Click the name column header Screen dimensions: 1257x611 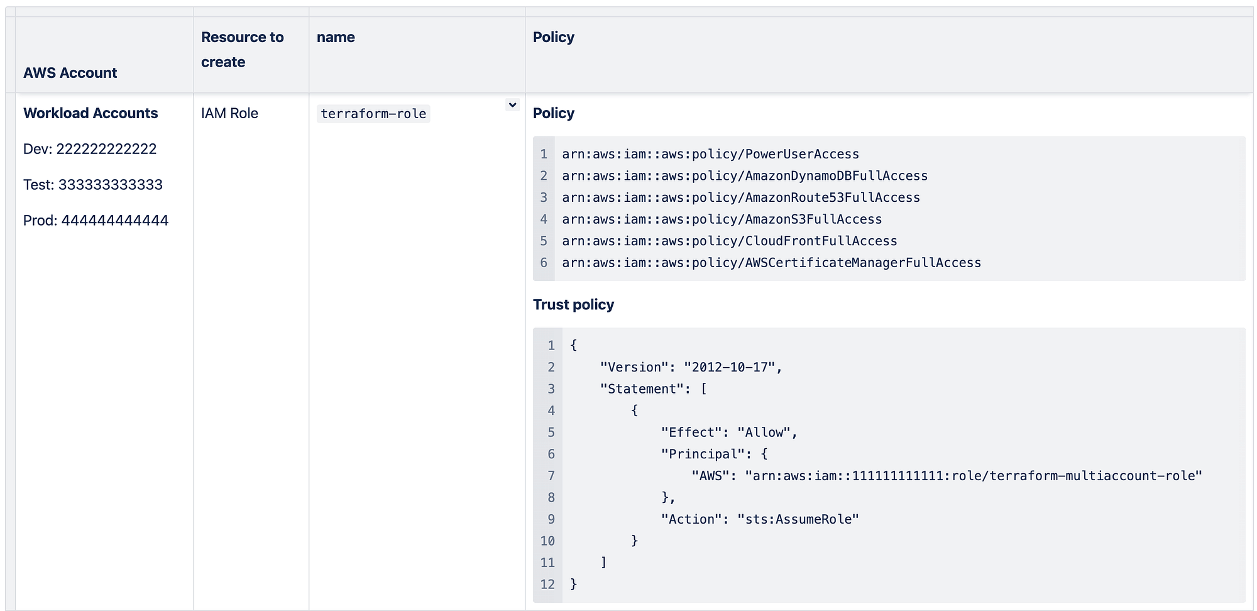[x=335, y=37]
